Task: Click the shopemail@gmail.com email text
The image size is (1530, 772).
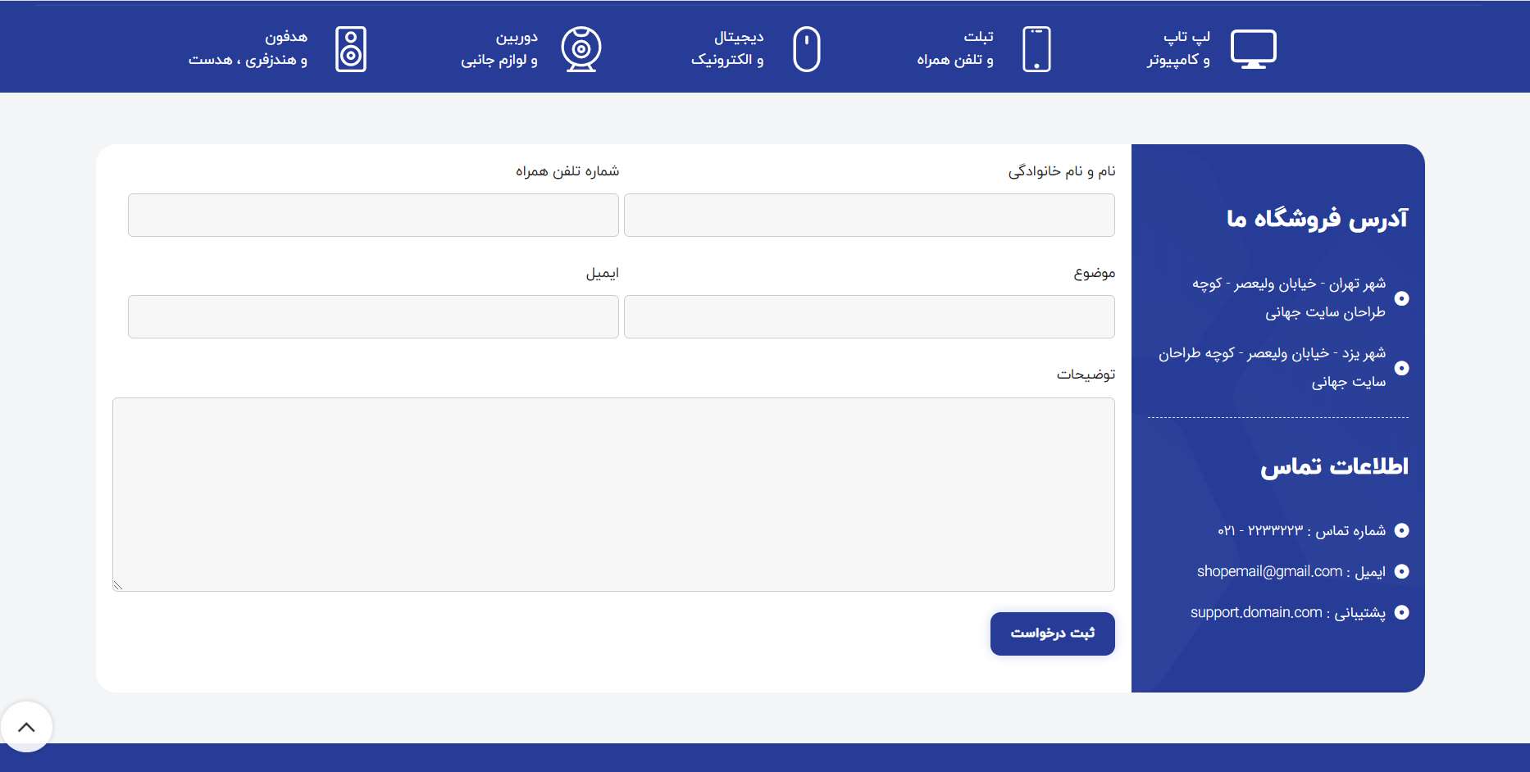Action: pos(1269,571)
